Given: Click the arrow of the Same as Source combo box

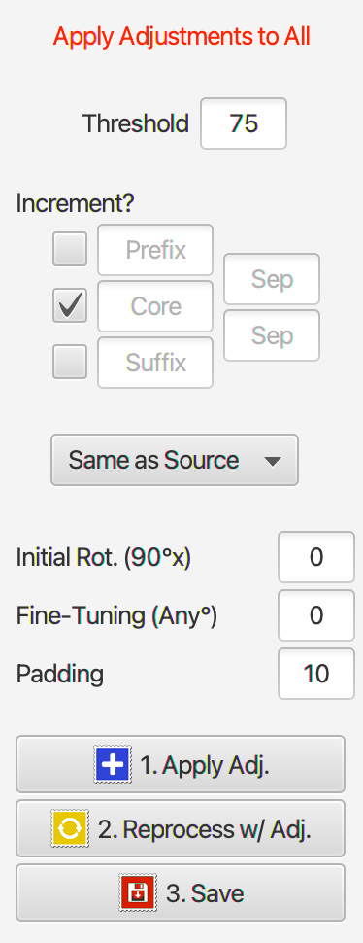Looking at the screenshot, I should (273, 461).
